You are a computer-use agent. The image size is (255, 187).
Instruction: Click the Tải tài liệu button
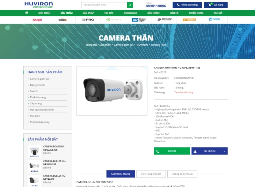click(209, 151)
